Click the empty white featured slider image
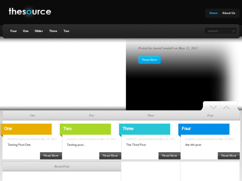 click(x=63, y=75)
